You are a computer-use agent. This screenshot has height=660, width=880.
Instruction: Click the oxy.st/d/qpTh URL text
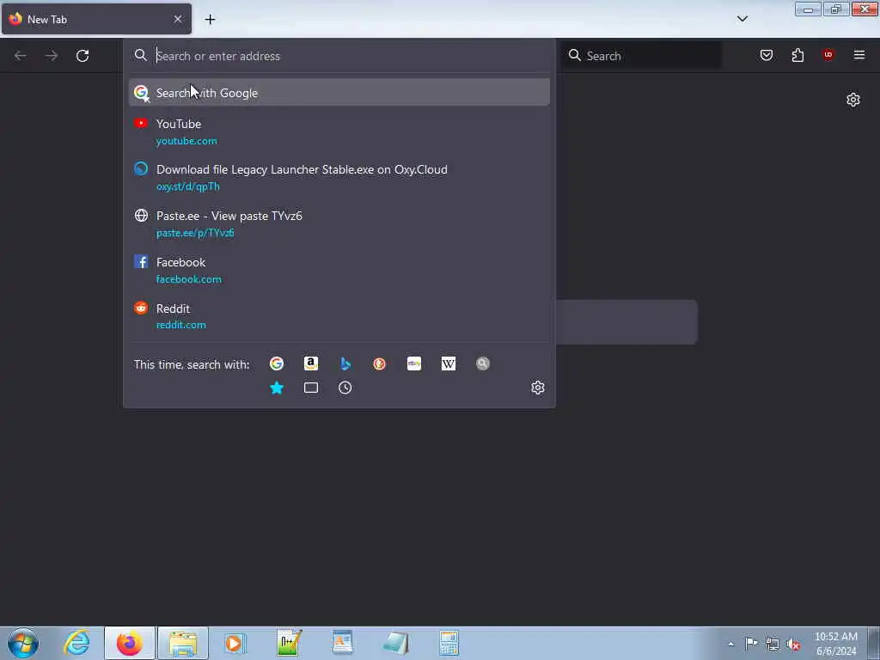coord(188,186)
